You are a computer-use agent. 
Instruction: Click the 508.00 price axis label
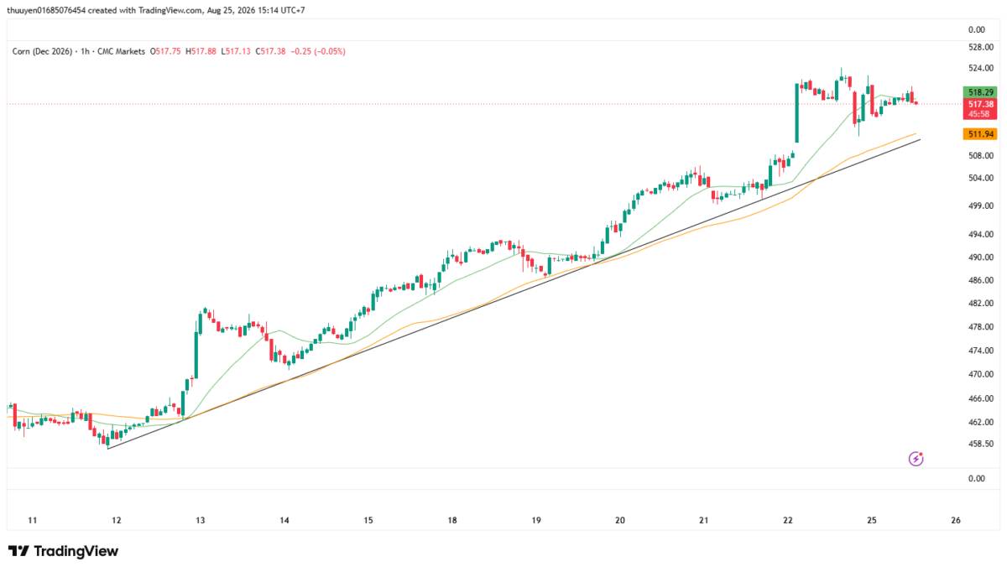pos(981,156)
